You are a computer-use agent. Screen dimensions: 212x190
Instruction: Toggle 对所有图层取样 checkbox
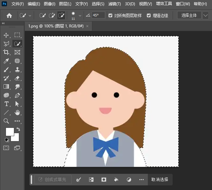[110, 16]
